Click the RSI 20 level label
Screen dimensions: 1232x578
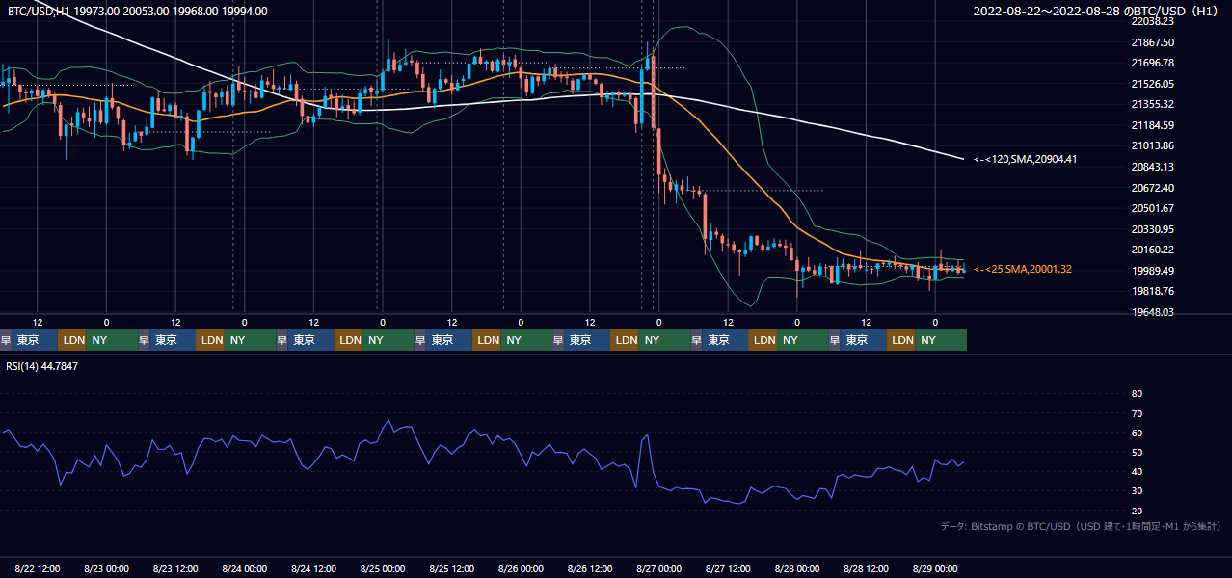1137,511
